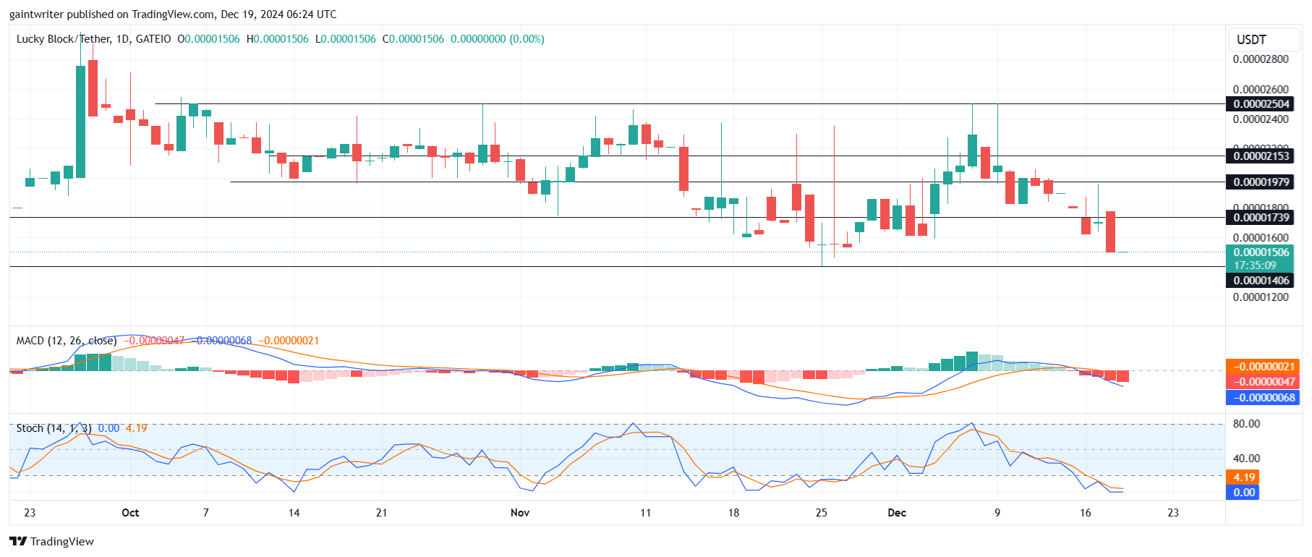The width and height of the screenshot is (1312, 557).
Task: Click the Stoch (14, 1, 3) indicator label
Action: (54, 428)
